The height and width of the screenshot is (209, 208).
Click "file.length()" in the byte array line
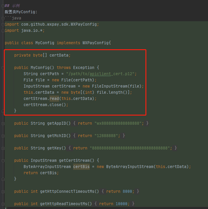pyautogui.click(x=112, y=92)
